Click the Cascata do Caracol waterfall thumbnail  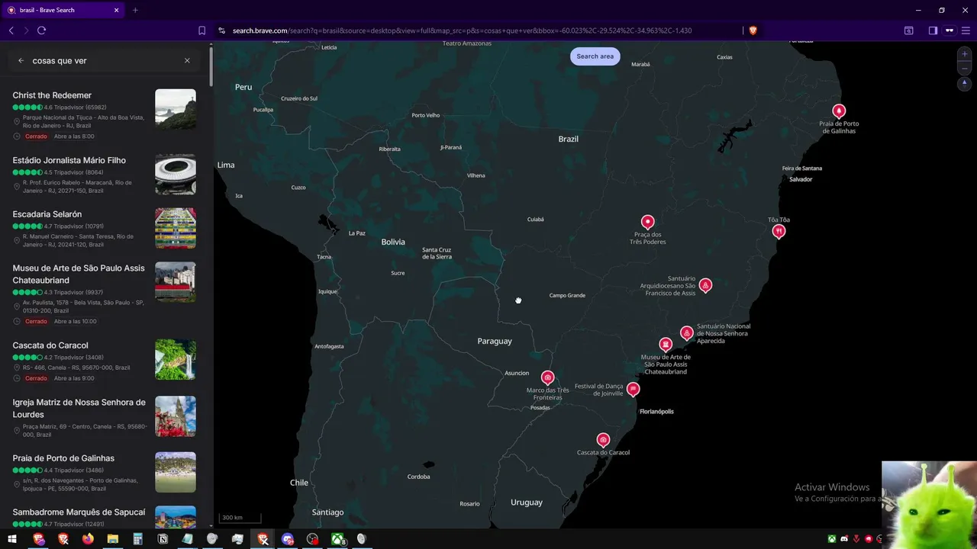(x=176, y=359)
